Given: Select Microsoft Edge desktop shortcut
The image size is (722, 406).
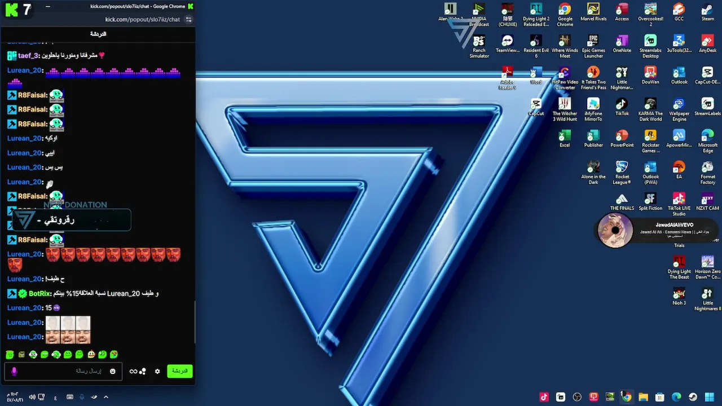Looking at the screenshot, I should click(x=707, y=142).
